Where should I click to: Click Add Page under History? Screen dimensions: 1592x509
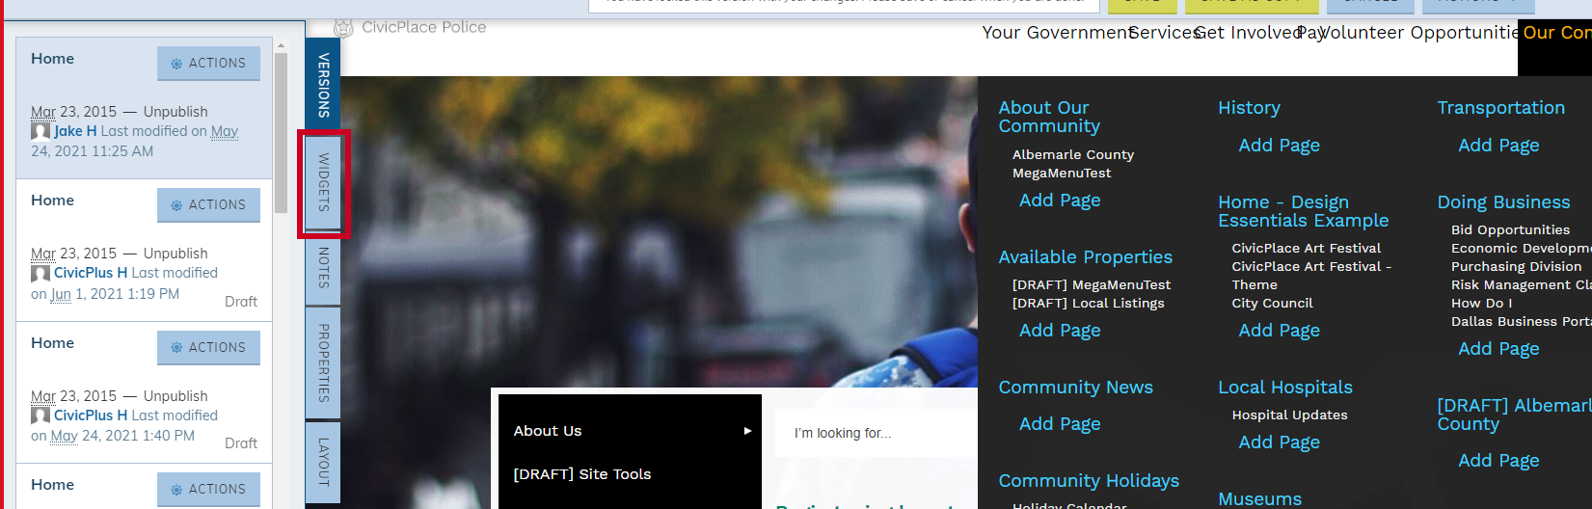click(1280, 146)
